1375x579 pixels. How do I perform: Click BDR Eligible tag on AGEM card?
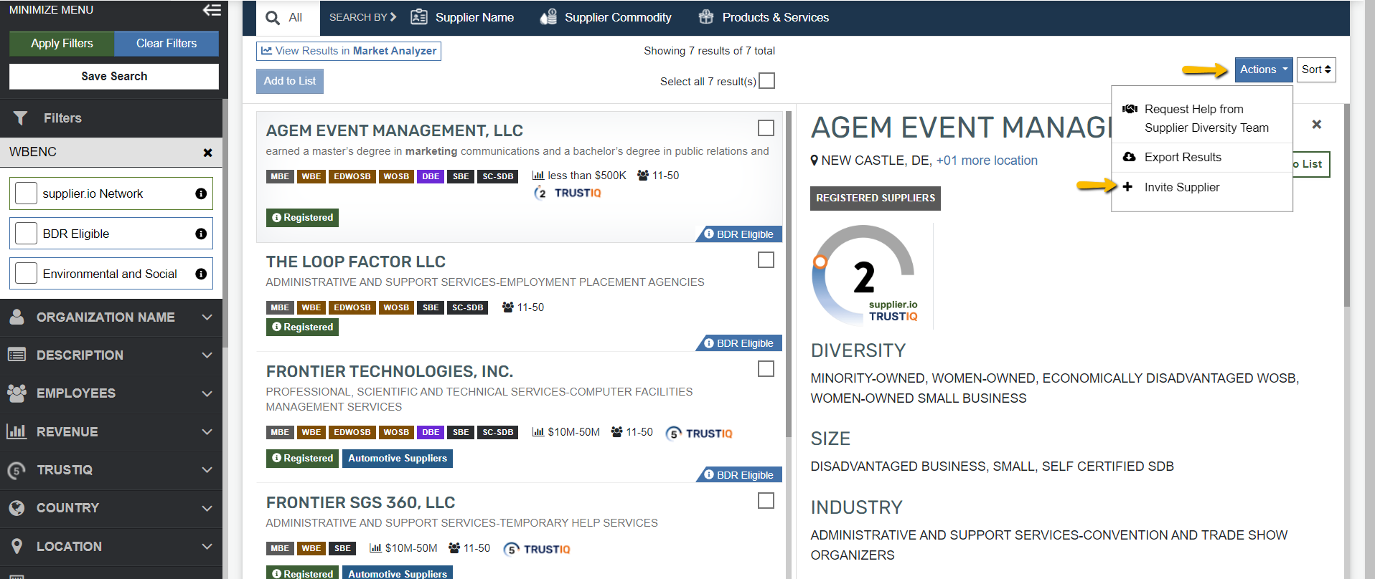[739, 234]
